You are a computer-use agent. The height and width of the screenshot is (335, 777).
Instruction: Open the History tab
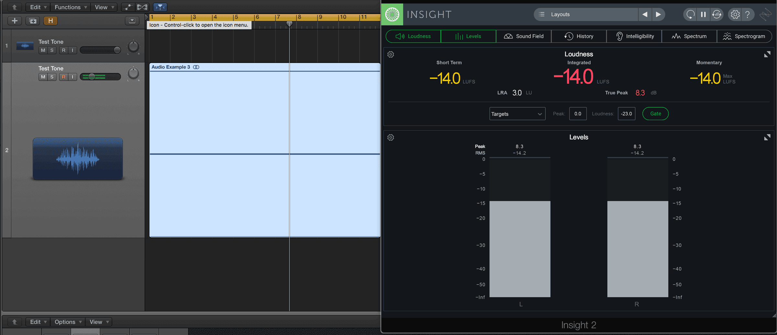coord(579,36)
